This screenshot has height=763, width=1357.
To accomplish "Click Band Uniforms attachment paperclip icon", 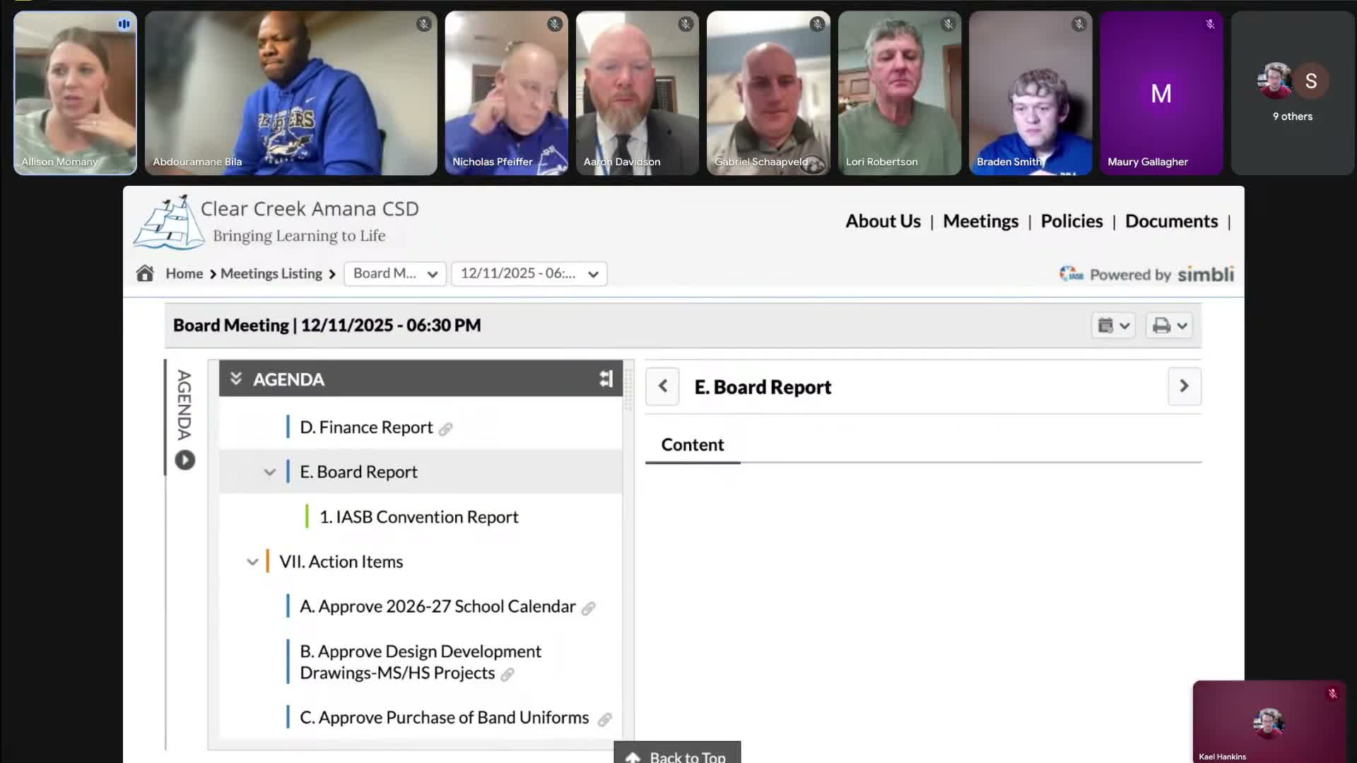I will pos(604,719).
